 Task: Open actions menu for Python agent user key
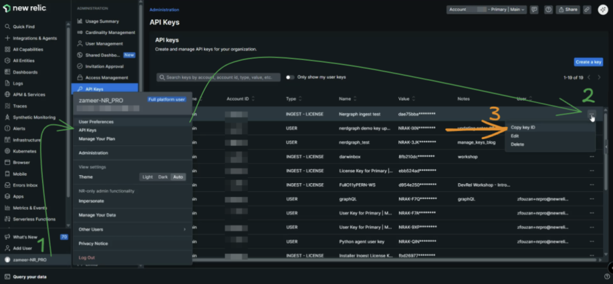[591, 241]
